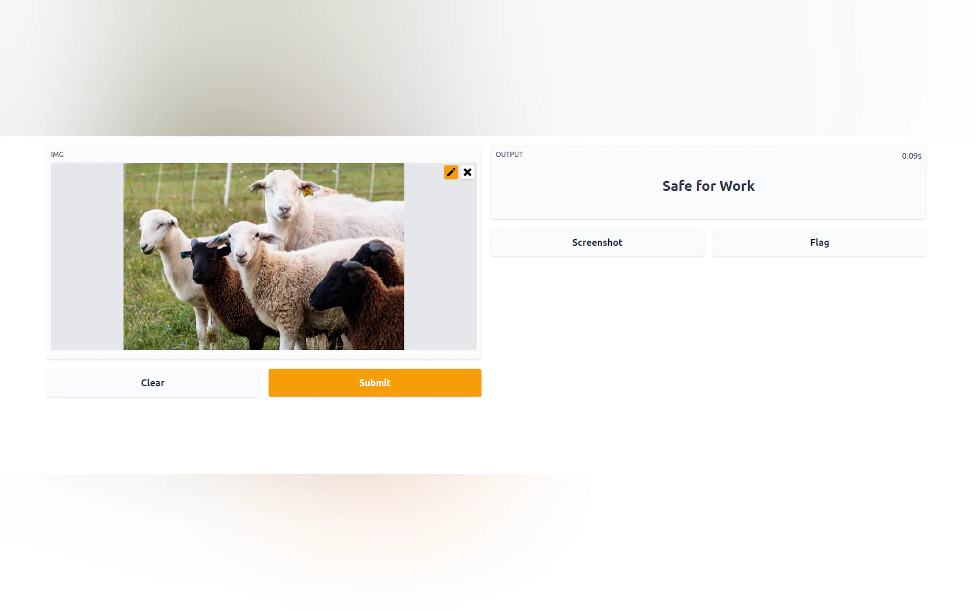976x610 pixels.
Task: Select the uploaded sheep photo
Action: 264,256
